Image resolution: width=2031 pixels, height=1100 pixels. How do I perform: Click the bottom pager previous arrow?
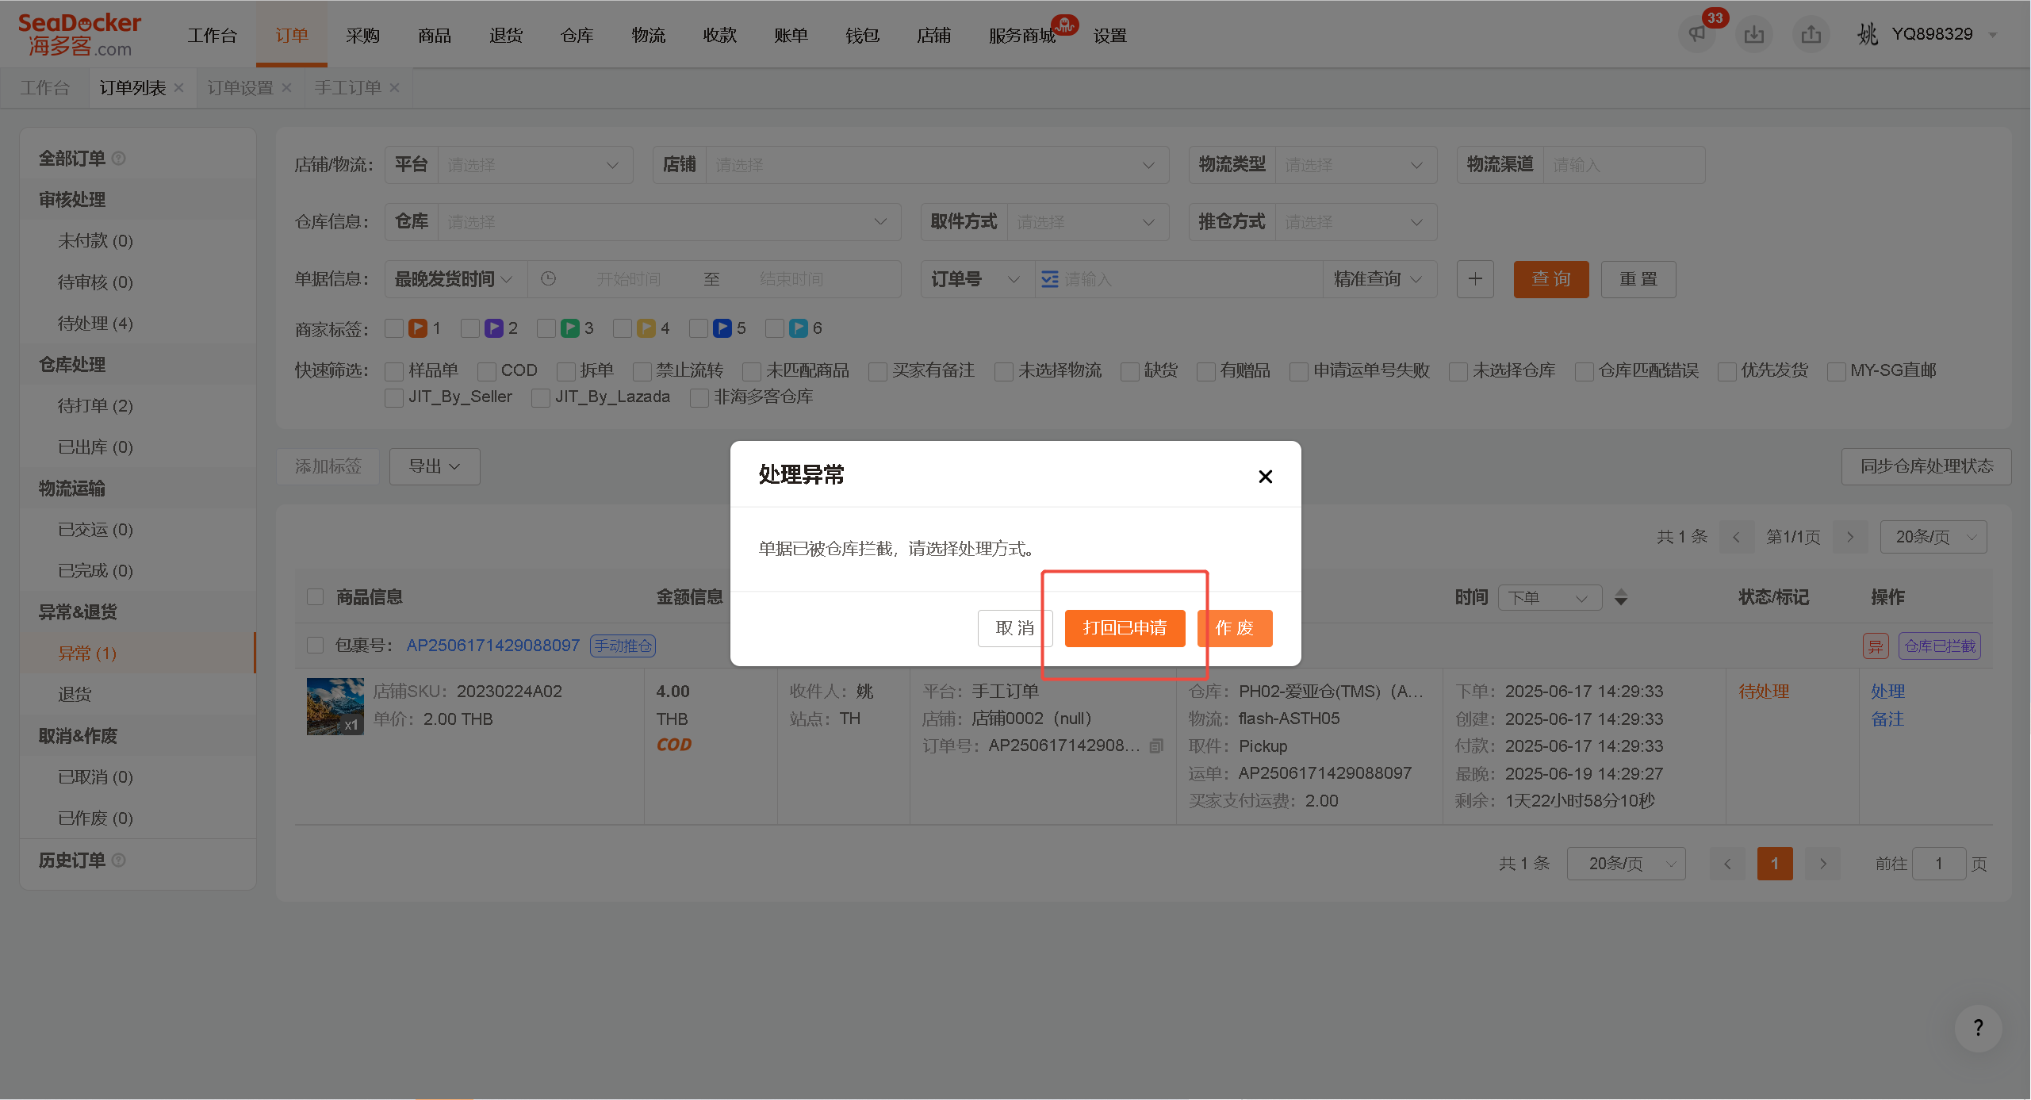(x=1727, y=864)
